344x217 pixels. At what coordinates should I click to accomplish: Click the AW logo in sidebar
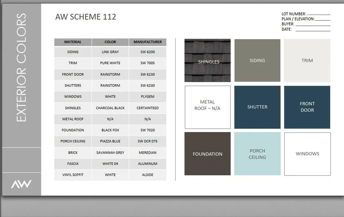21,184
